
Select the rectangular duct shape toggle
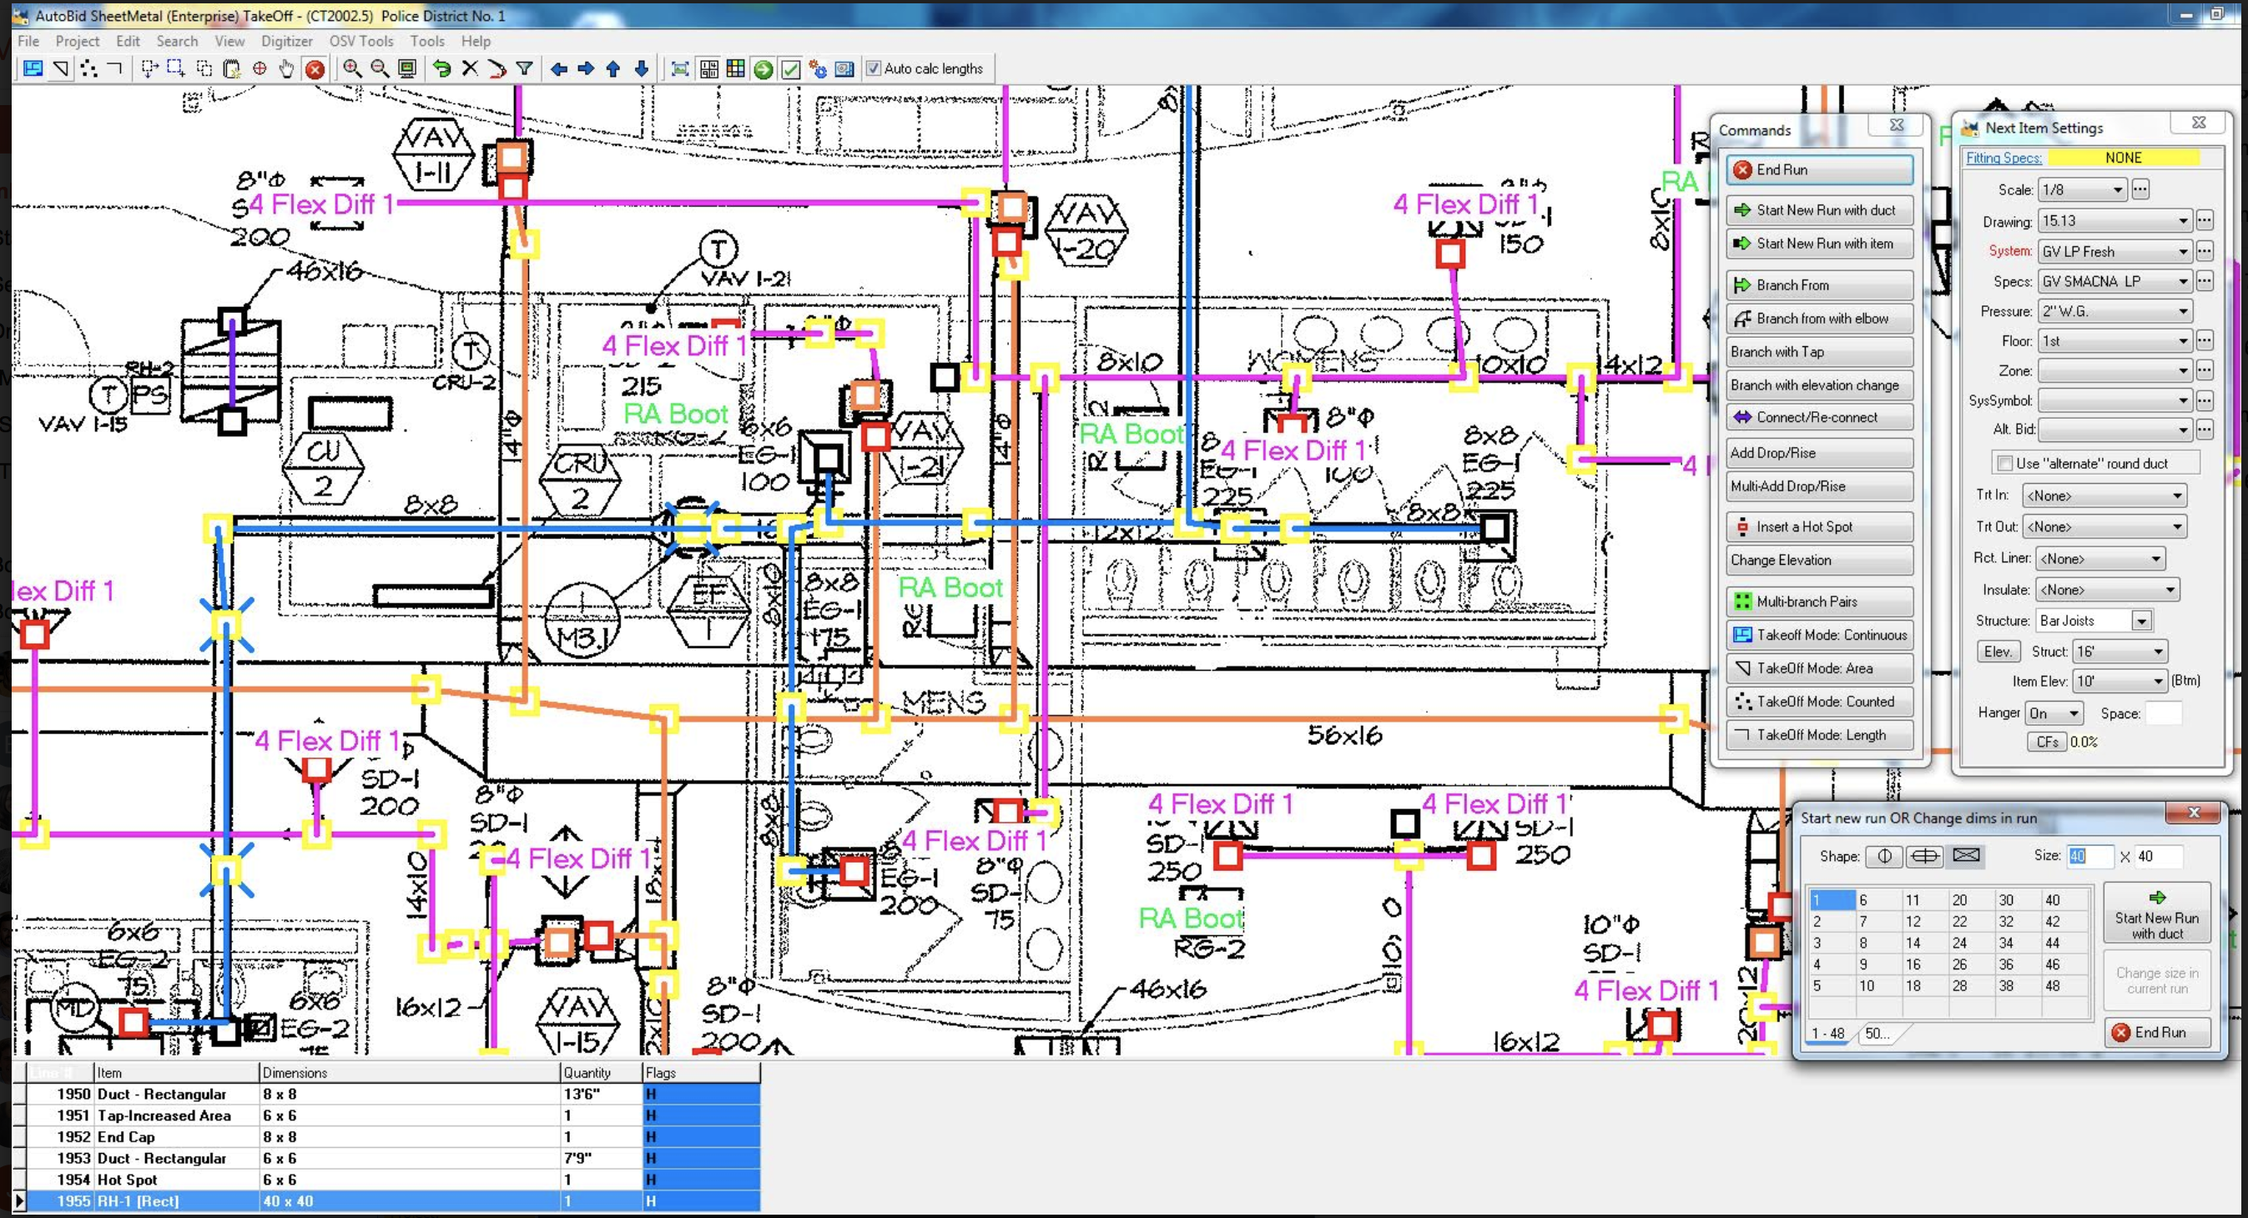1966,856
